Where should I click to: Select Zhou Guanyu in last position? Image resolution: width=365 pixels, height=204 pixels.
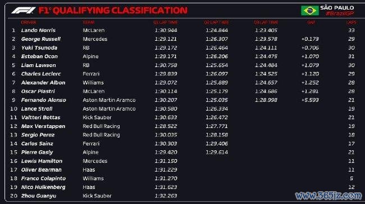[39, 196]
